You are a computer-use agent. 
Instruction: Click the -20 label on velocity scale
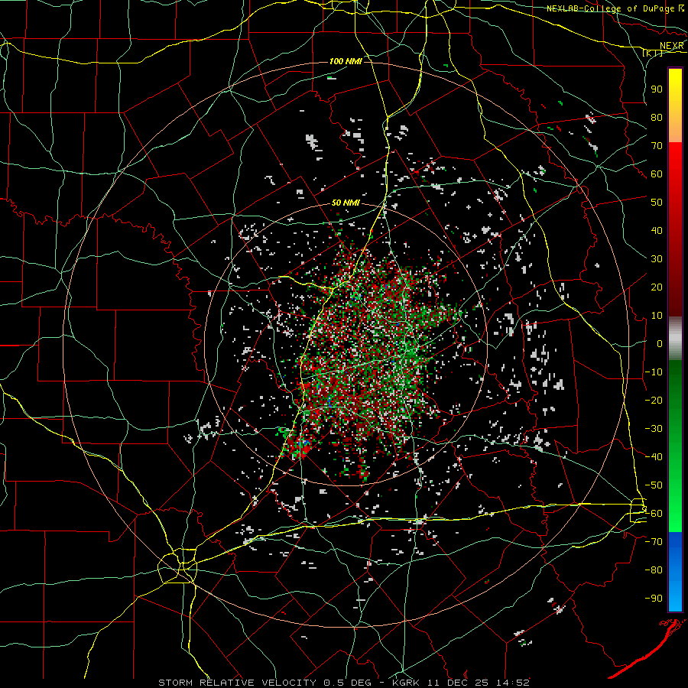coord(654,401)
